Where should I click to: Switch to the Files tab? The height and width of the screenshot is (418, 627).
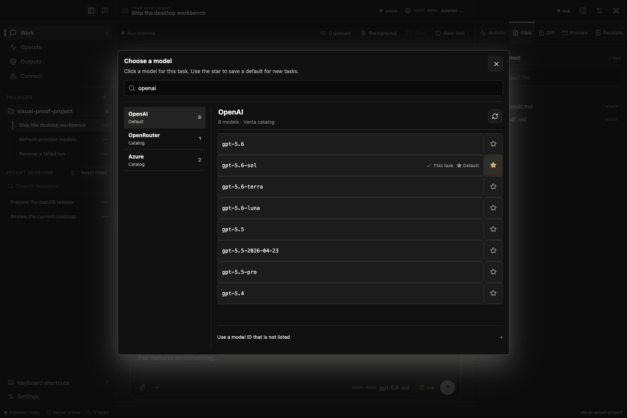click(522, 33)
